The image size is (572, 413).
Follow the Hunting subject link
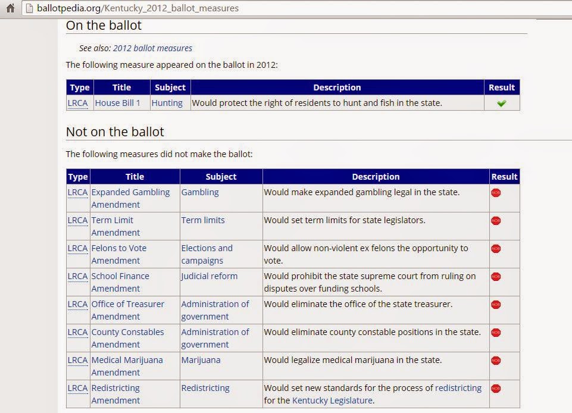click(167, 103)
